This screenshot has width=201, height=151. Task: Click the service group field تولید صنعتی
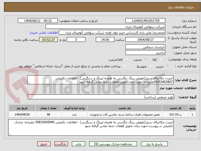101,97
